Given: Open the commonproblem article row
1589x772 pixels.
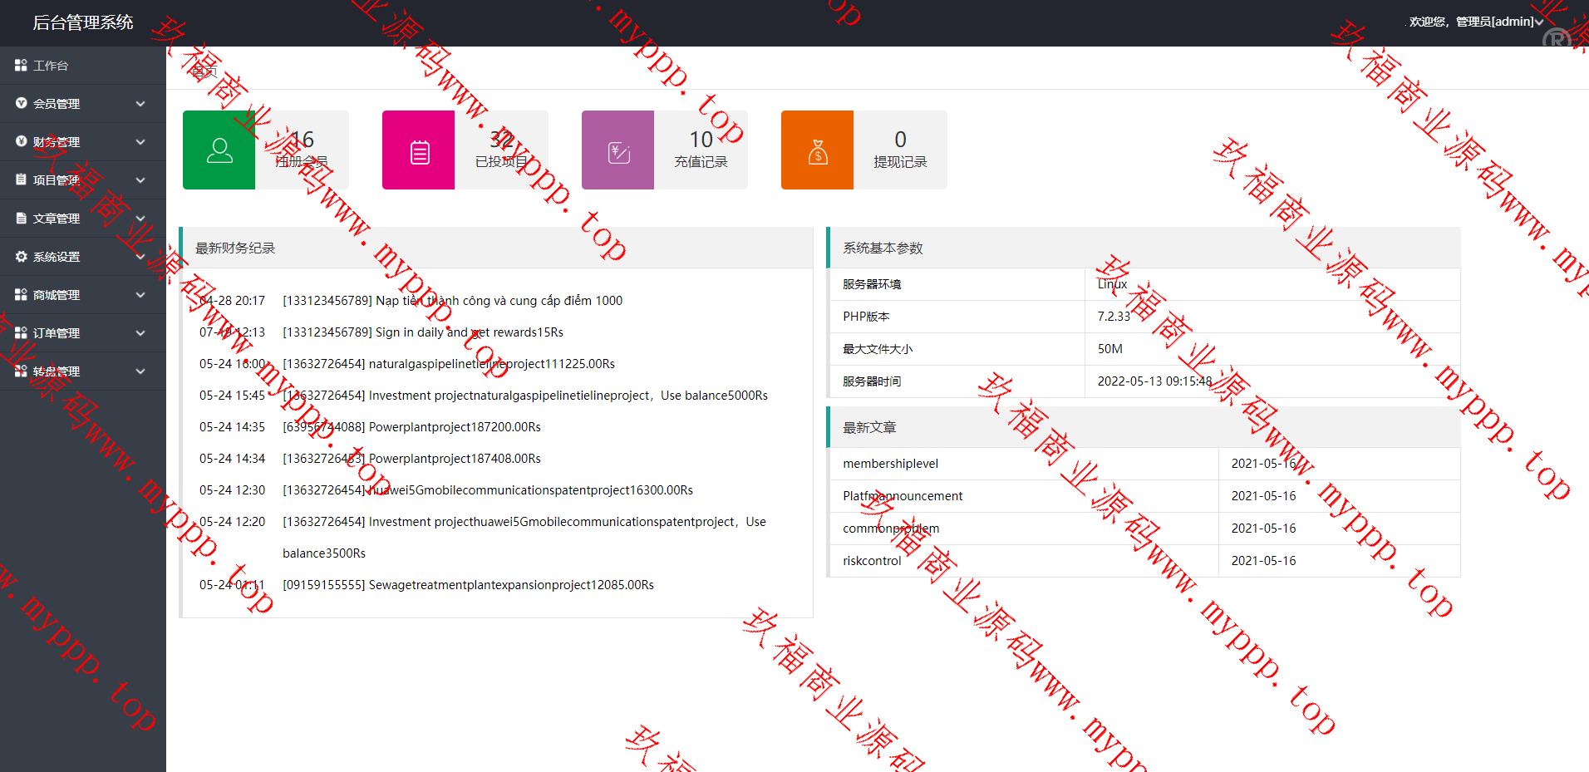Looking at the screenshot, I should coord(891,529).
